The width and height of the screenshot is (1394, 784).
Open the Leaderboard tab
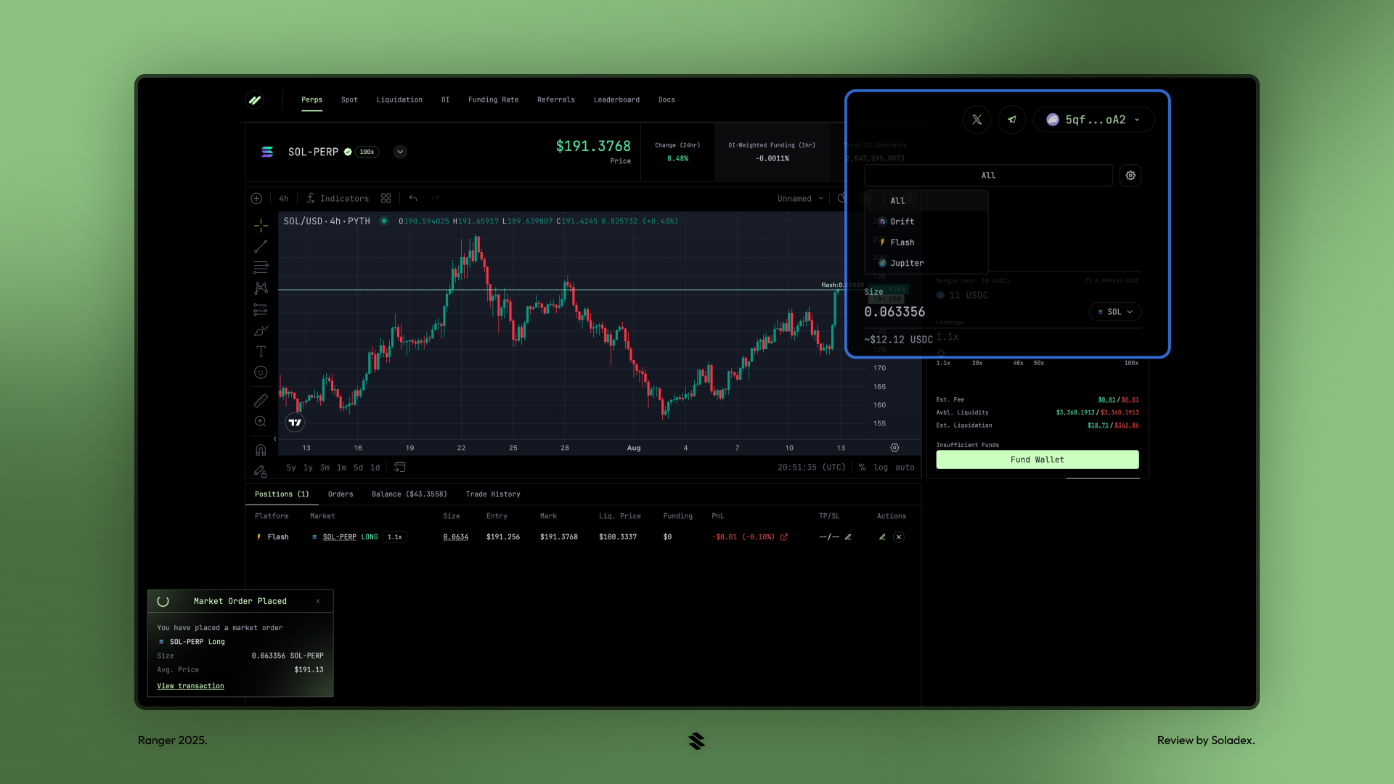pos(616,100)
